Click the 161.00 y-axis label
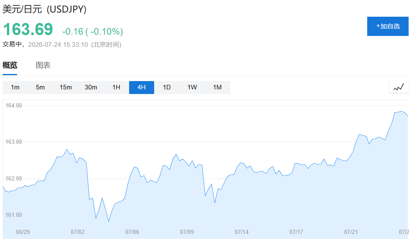 pos(13,215)
